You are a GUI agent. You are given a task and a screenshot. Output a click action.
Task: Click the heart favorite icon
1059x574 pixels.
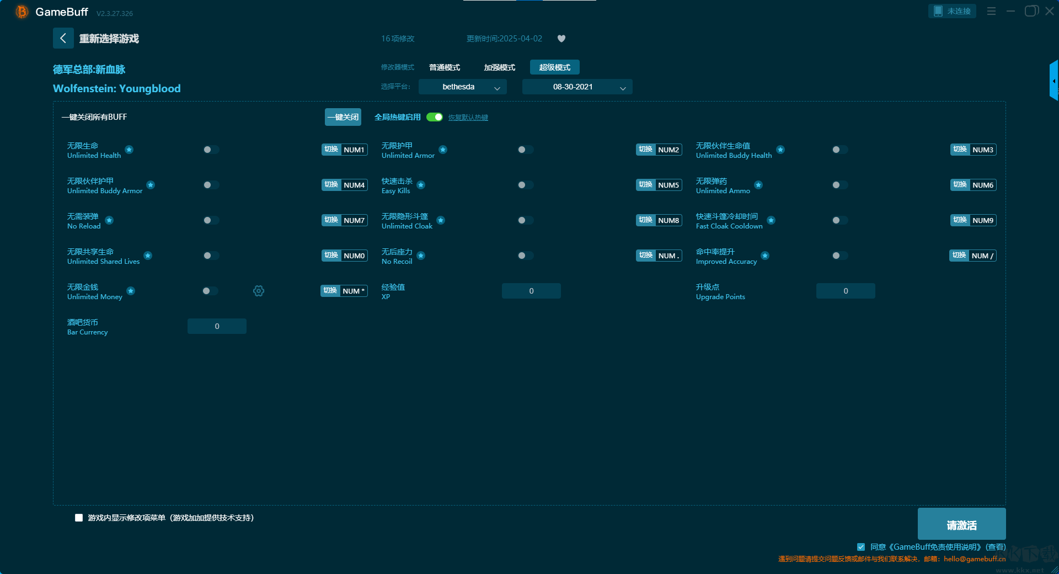561,39
